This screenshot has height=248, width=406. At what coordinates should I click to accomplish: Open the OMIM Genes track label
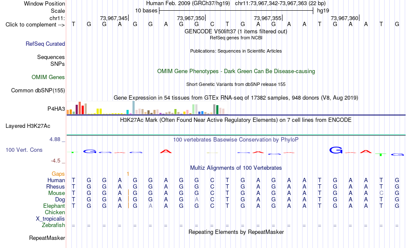click(x=48, y=77)
